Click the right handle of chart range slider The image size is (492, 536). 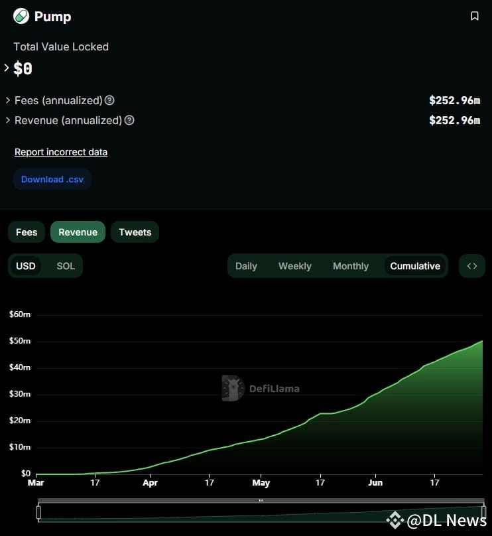(x=484, y=512)
